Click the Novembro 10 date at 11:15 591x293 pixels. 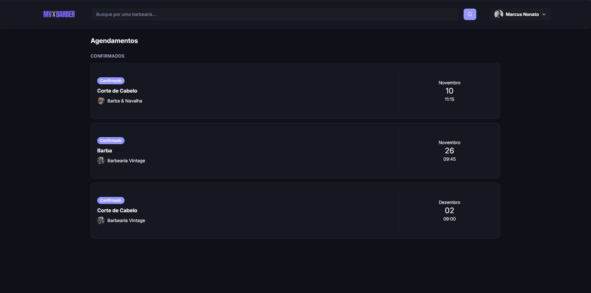[x=449, y=91]
